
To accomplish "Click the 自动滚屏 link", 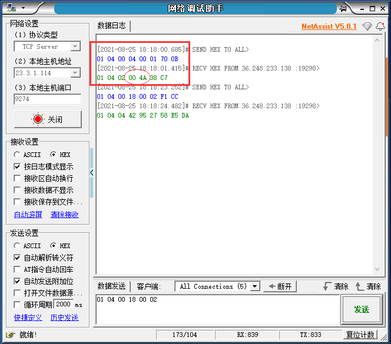I will click(28, 215).
